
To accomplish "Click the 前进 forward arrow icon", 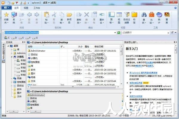I will (37, 15).
